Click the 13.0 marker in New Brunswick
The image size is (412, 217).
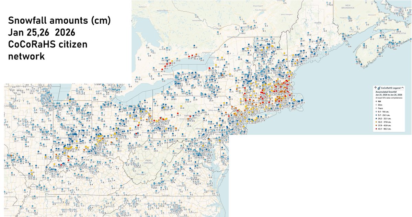coord(348,35)
